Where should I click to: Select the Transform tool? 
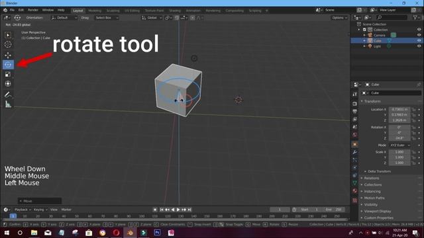8,84
